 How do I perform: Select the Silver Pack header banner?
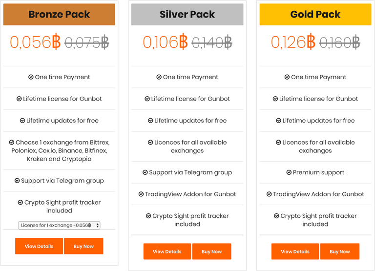(x=187, y=15)
